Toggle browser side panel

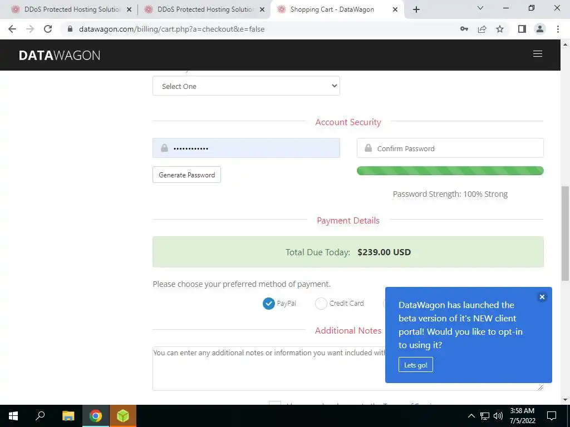(x=522, y=29)
